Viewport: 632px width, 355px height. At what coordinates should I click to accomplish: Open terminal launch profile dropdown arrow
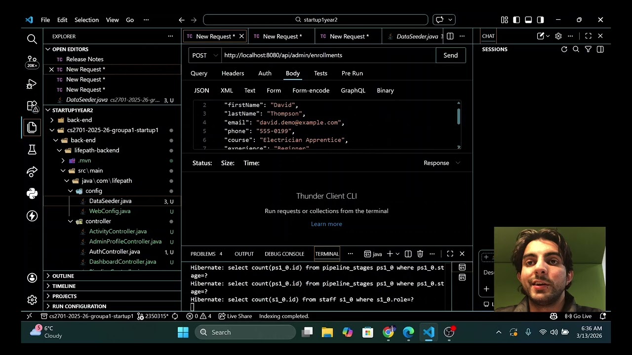coord(397,254)
